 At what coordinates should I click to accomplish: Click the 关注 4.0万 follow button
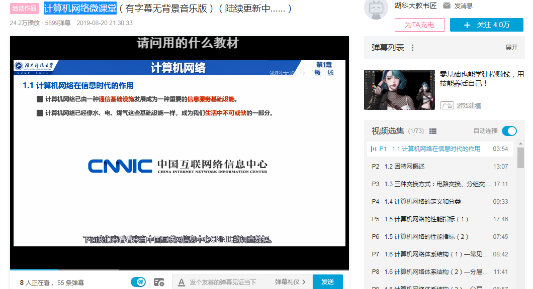click(486, 25)
